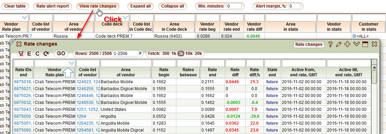386x134 pixels.
Task: Click the GO button
Action: (61, 54)
